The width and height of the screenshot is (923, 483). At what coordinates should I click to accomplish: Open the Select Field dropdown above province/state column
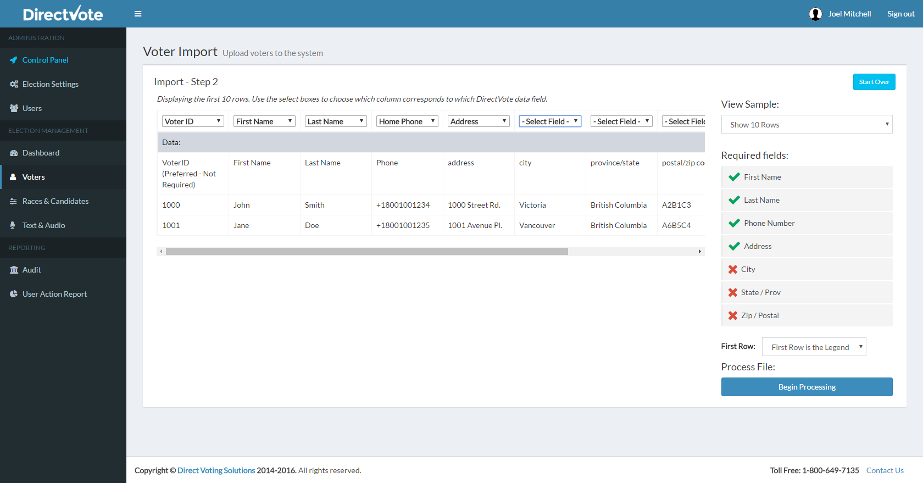pos(621,121)
